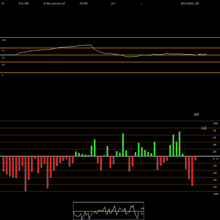Screen dimensions: 220x220
Task: Click the 48.41 RSI value label
Action: tap(202, 55)
